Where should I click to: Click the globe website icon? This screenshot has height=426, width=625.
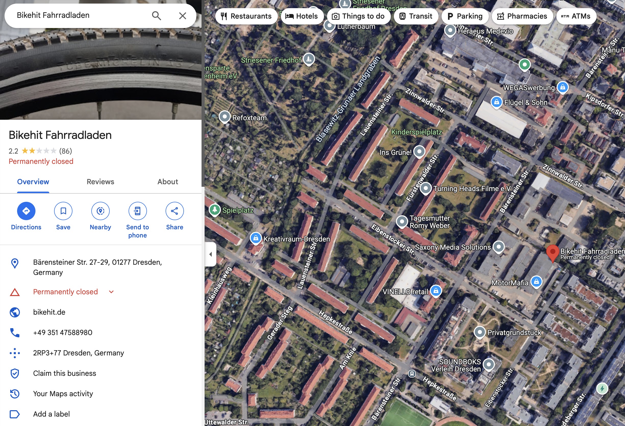[15, 312]
